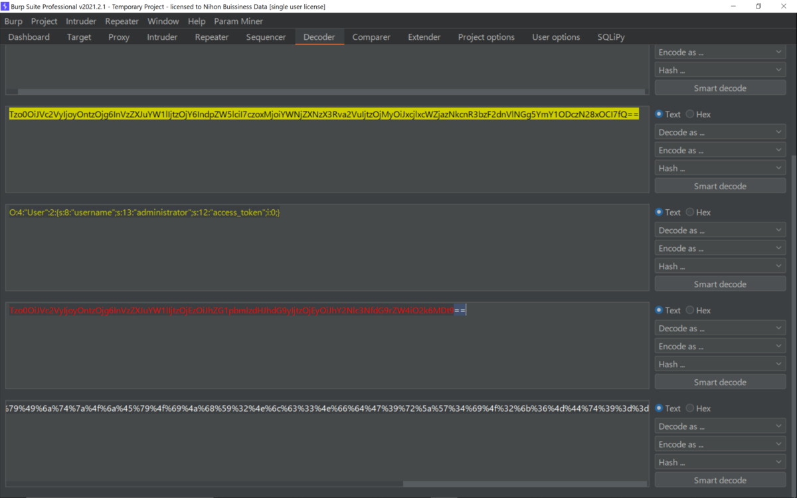This screenshot has height=498, width=797.
Task: Open the Param Miner menu
Action: pyautogui.click(x=238, y=21)
